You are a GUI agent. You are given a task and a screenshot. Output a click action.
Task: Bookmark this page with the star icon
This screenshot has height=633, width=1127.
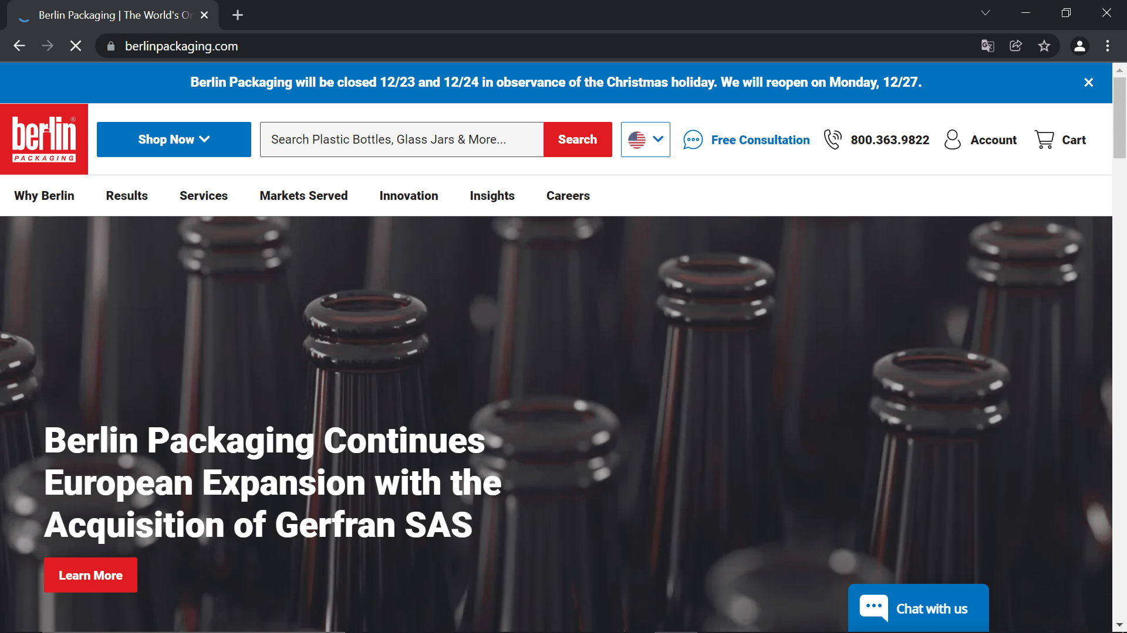[x=1044, y=46]
